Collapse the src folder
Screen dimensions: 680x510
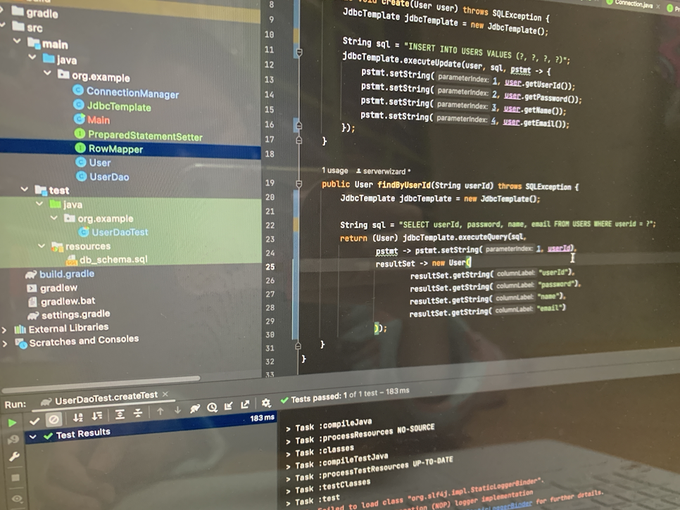coord(4,25)
